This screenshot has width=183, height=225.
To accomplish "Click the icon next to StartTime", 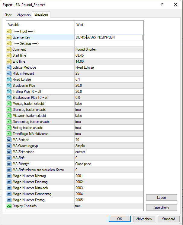I will pyautogui.click(x=9, y=55).
